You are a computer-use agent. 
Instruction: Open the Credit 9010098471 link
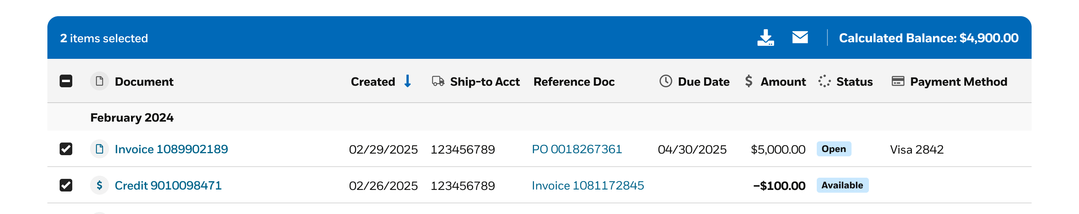168,186
